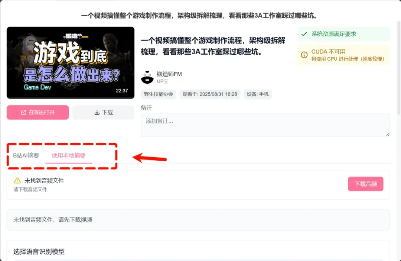Click the 未找到音频文件，请先下载视频 message
The width and height of the screenshot is (401, 261).
(53, 220)
